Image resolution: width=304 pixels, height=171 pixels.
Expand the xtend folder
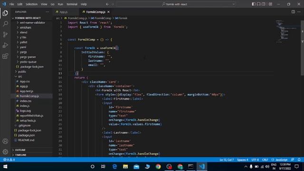pos(23,32)
